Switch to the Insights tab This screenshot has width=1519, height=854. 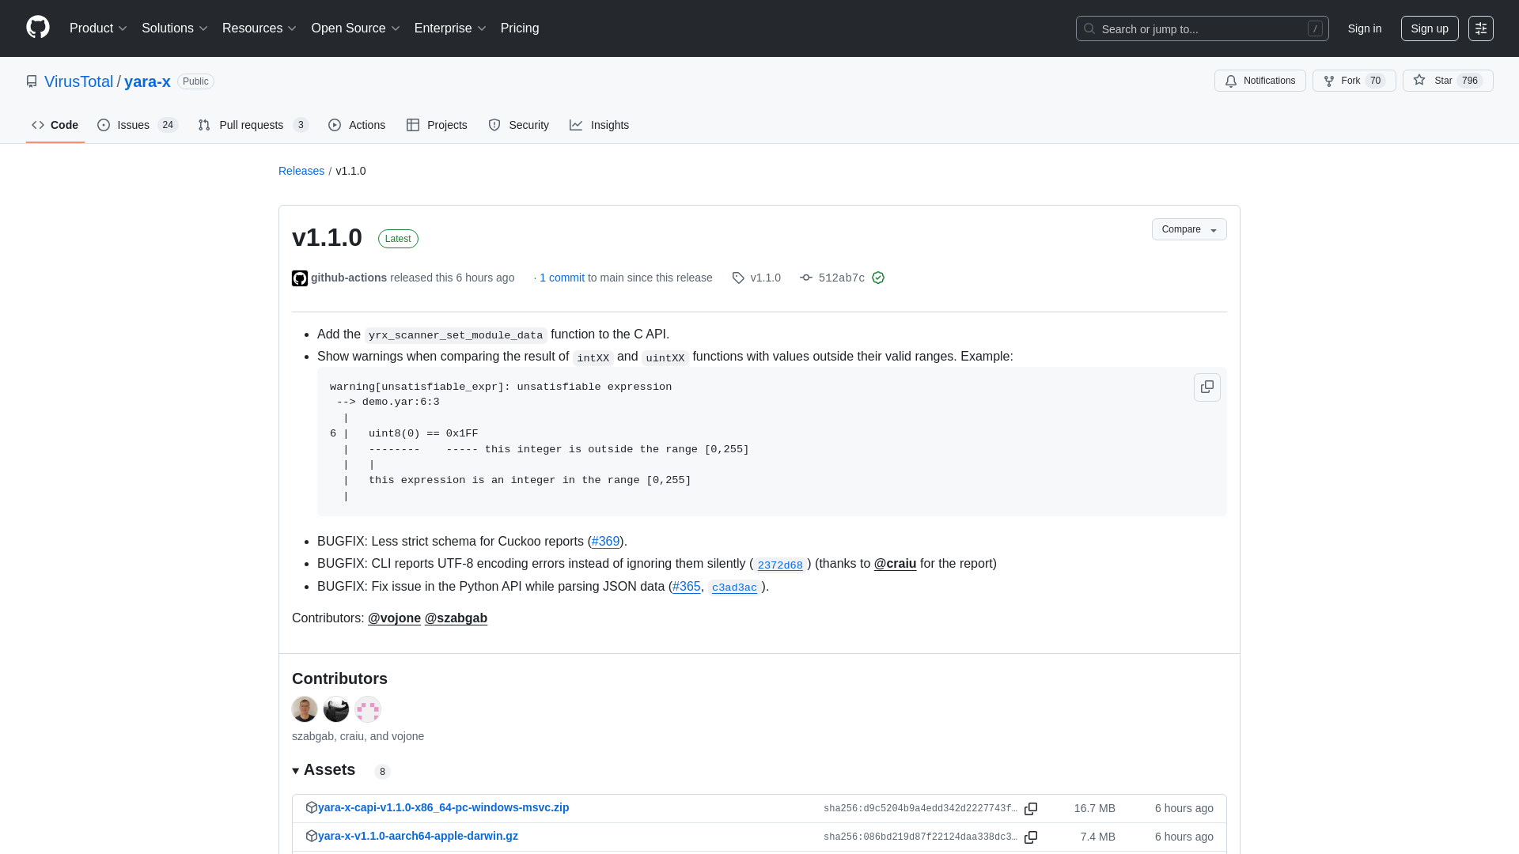(600, 125)
